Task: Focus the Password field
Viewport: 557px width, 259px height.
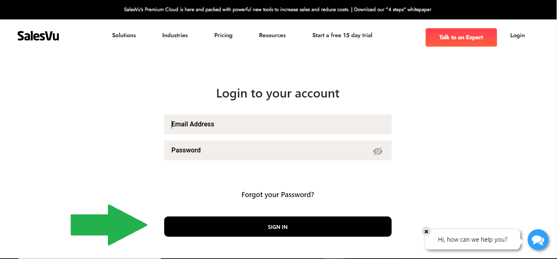Action: [x=269, y=150]
